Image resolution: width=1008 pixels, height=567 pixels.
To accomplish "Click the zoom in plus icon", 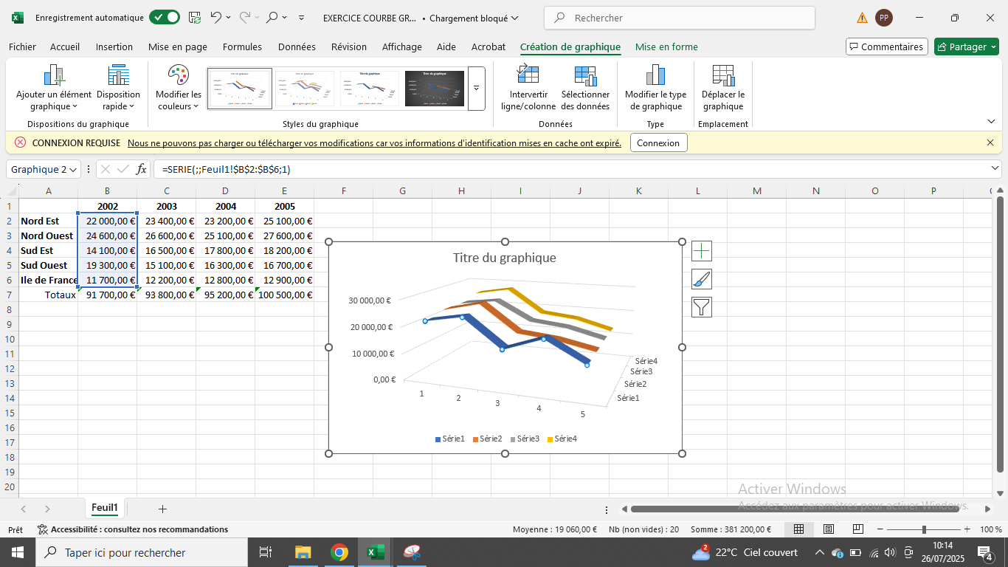I will point(967,529).
